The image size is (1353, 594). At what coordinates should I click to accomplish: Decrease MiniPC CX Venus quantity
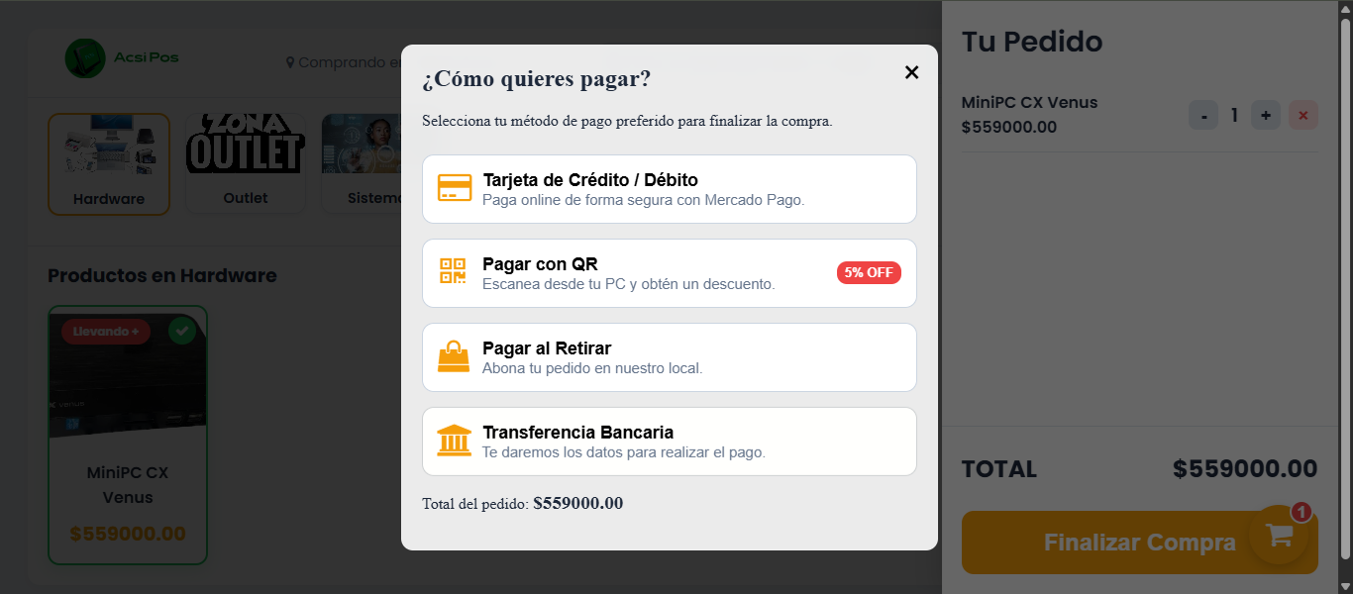(x=1203, y=116)
